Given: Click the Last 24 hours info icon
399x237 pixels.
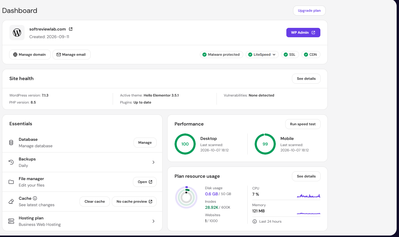Looking at the screenshot, I should click(x=255, y=221).
